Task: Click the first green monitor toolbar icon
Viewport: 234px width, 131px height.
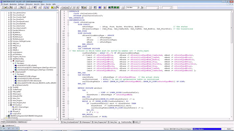Action: click(109, 7)
